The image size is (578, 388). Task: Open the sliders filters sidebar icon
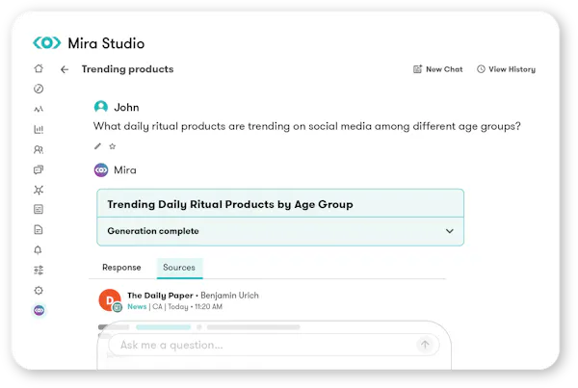coord(39,271)
